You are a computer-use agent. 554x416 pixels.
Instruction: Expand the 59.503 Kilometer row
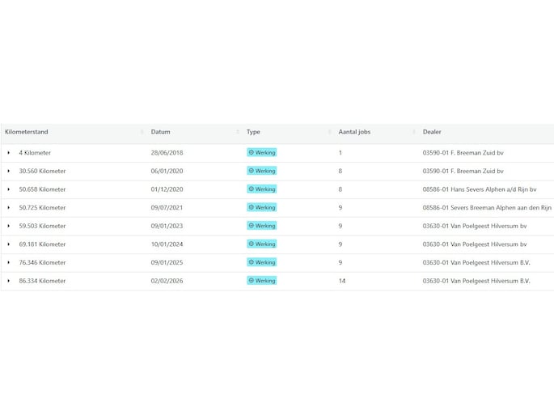[9, 226]
